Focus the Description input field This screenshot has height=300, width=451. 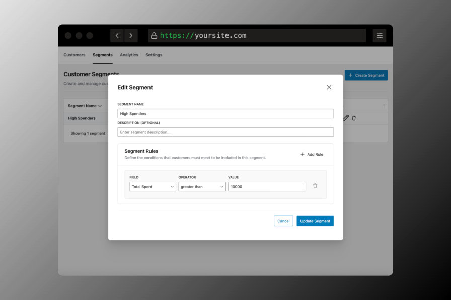(225, 132)
